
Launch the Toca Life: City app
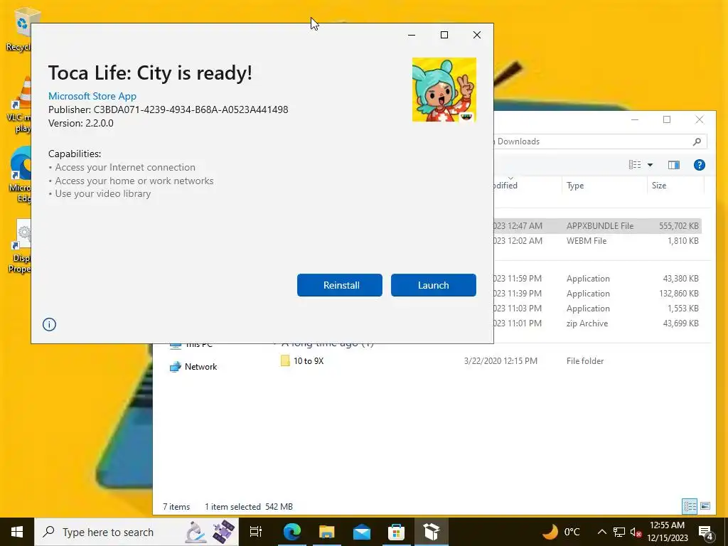(x=433, y=285)
